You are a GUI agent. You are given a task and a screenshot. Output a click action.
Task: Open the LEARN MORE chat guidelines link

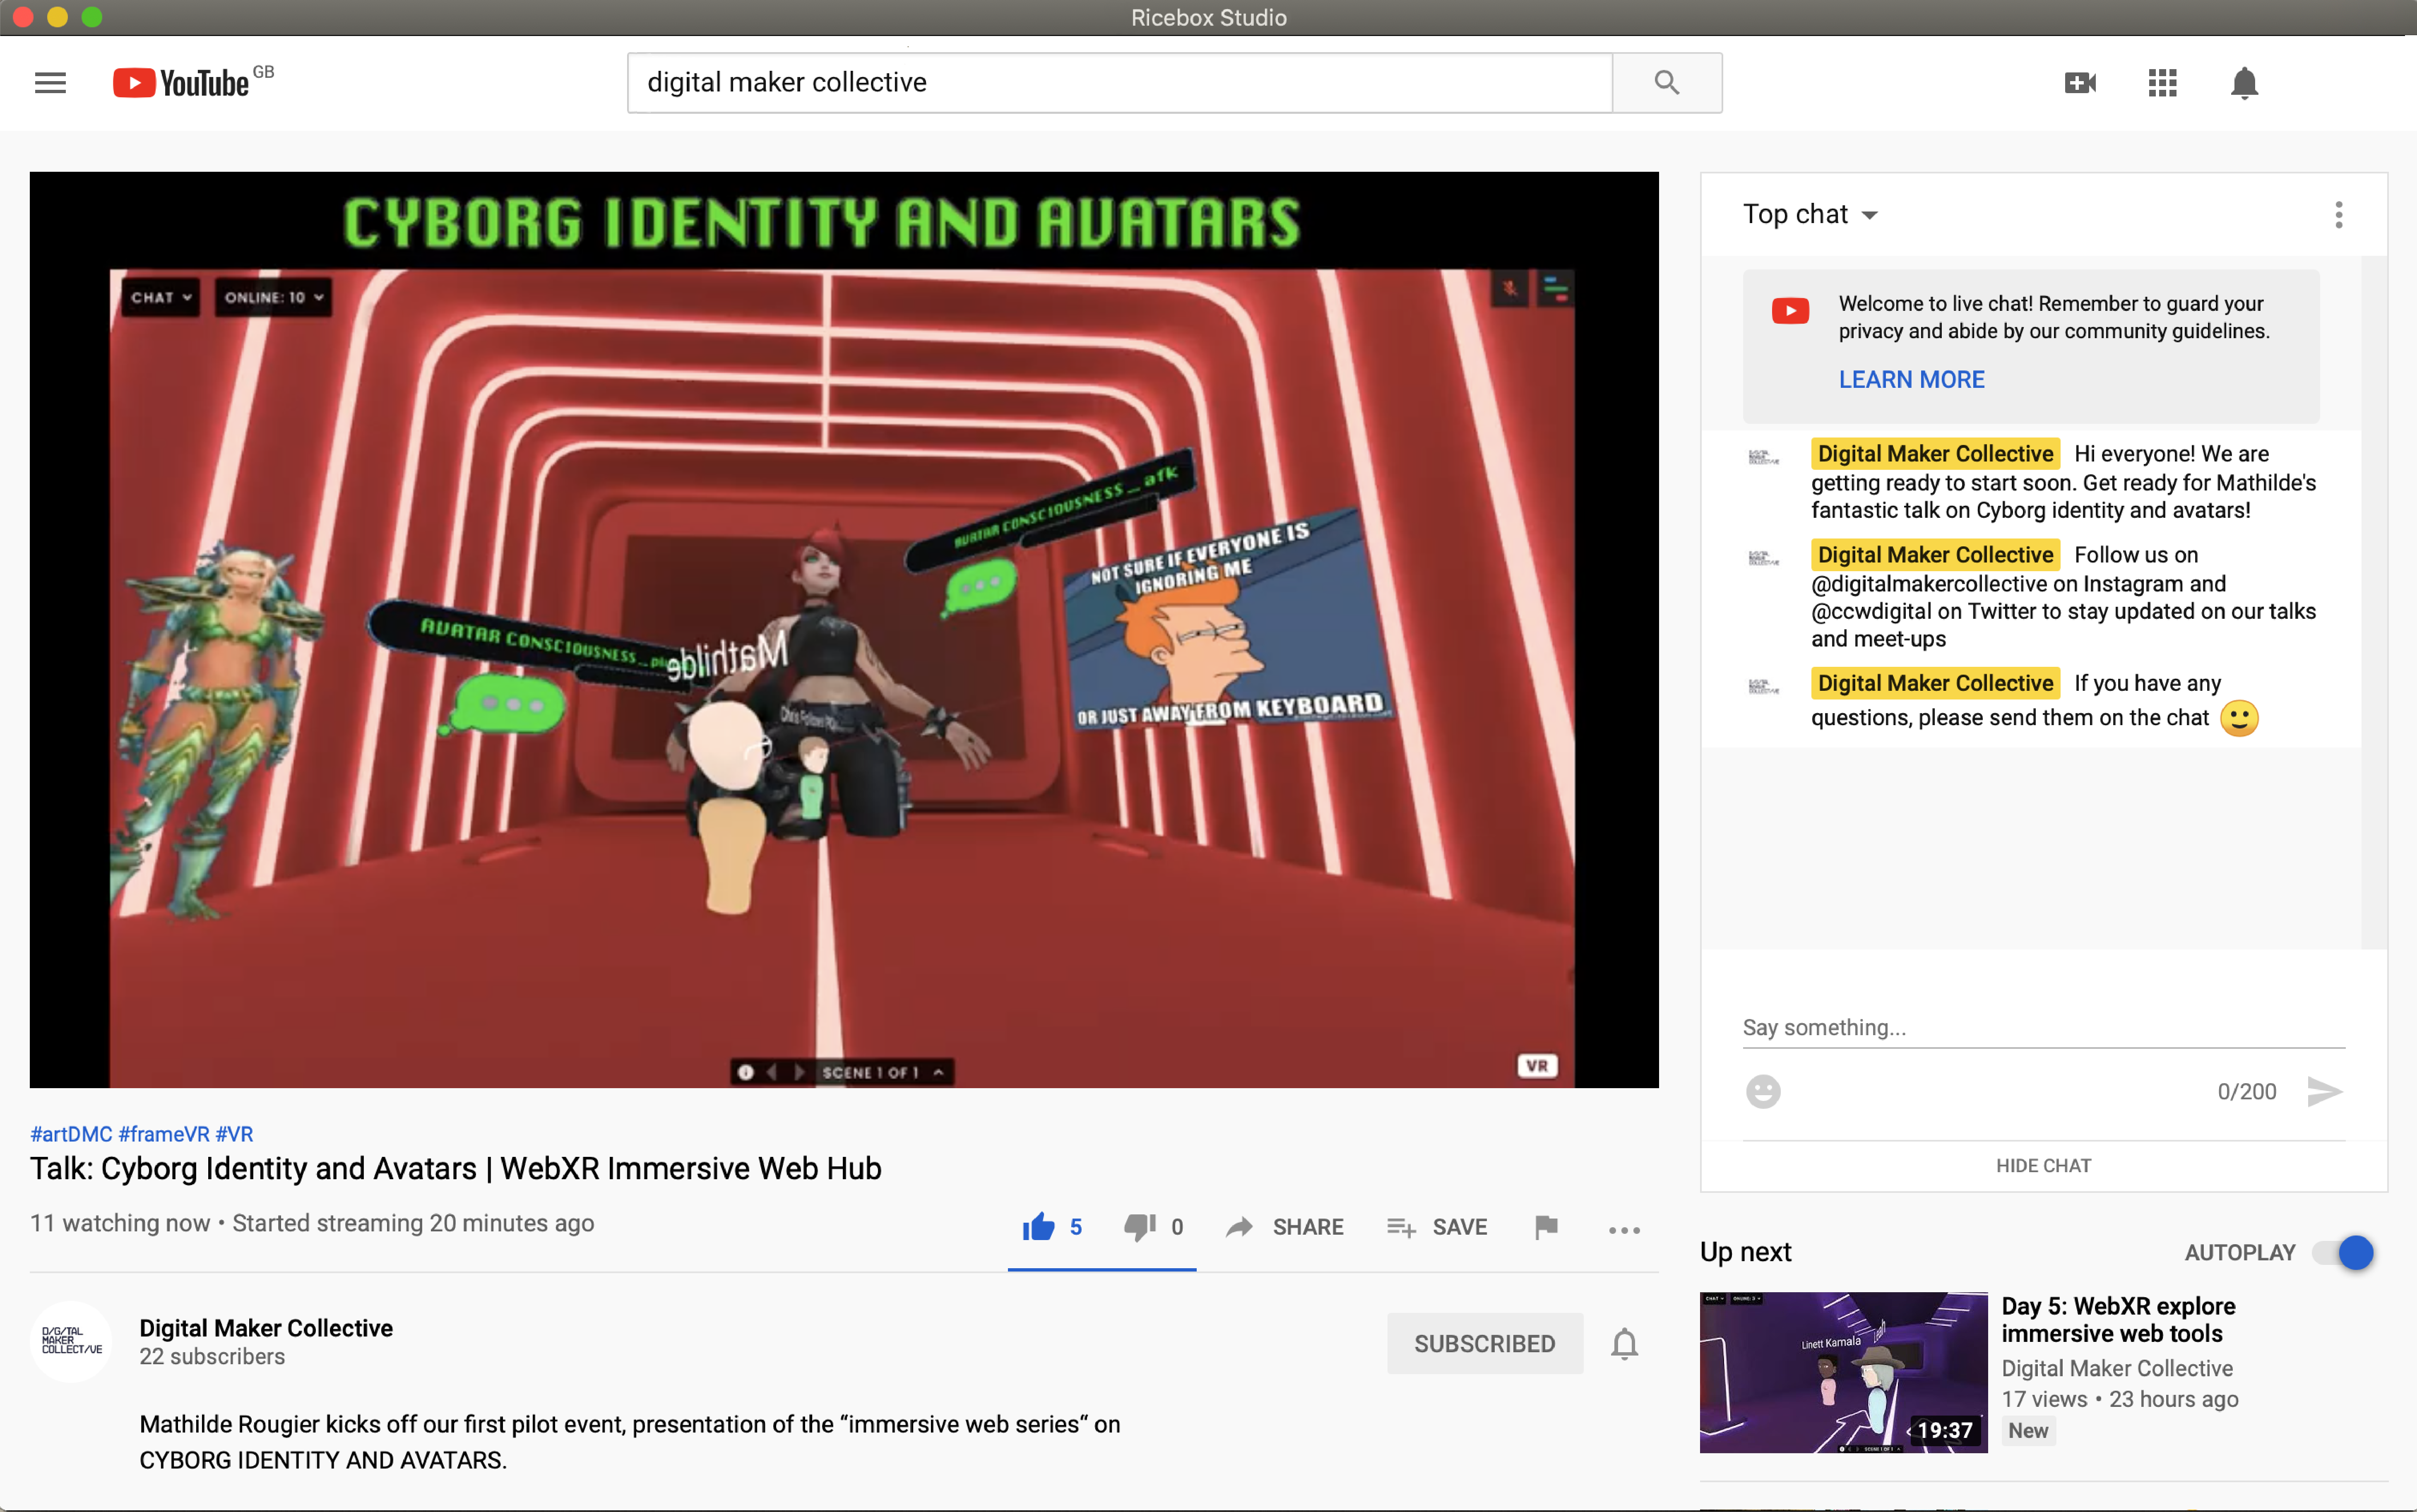[x=1911, y=380]
